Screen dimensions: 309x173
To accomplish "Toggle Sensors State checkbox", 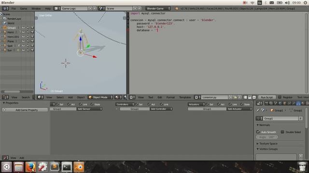I will [92, 104].
